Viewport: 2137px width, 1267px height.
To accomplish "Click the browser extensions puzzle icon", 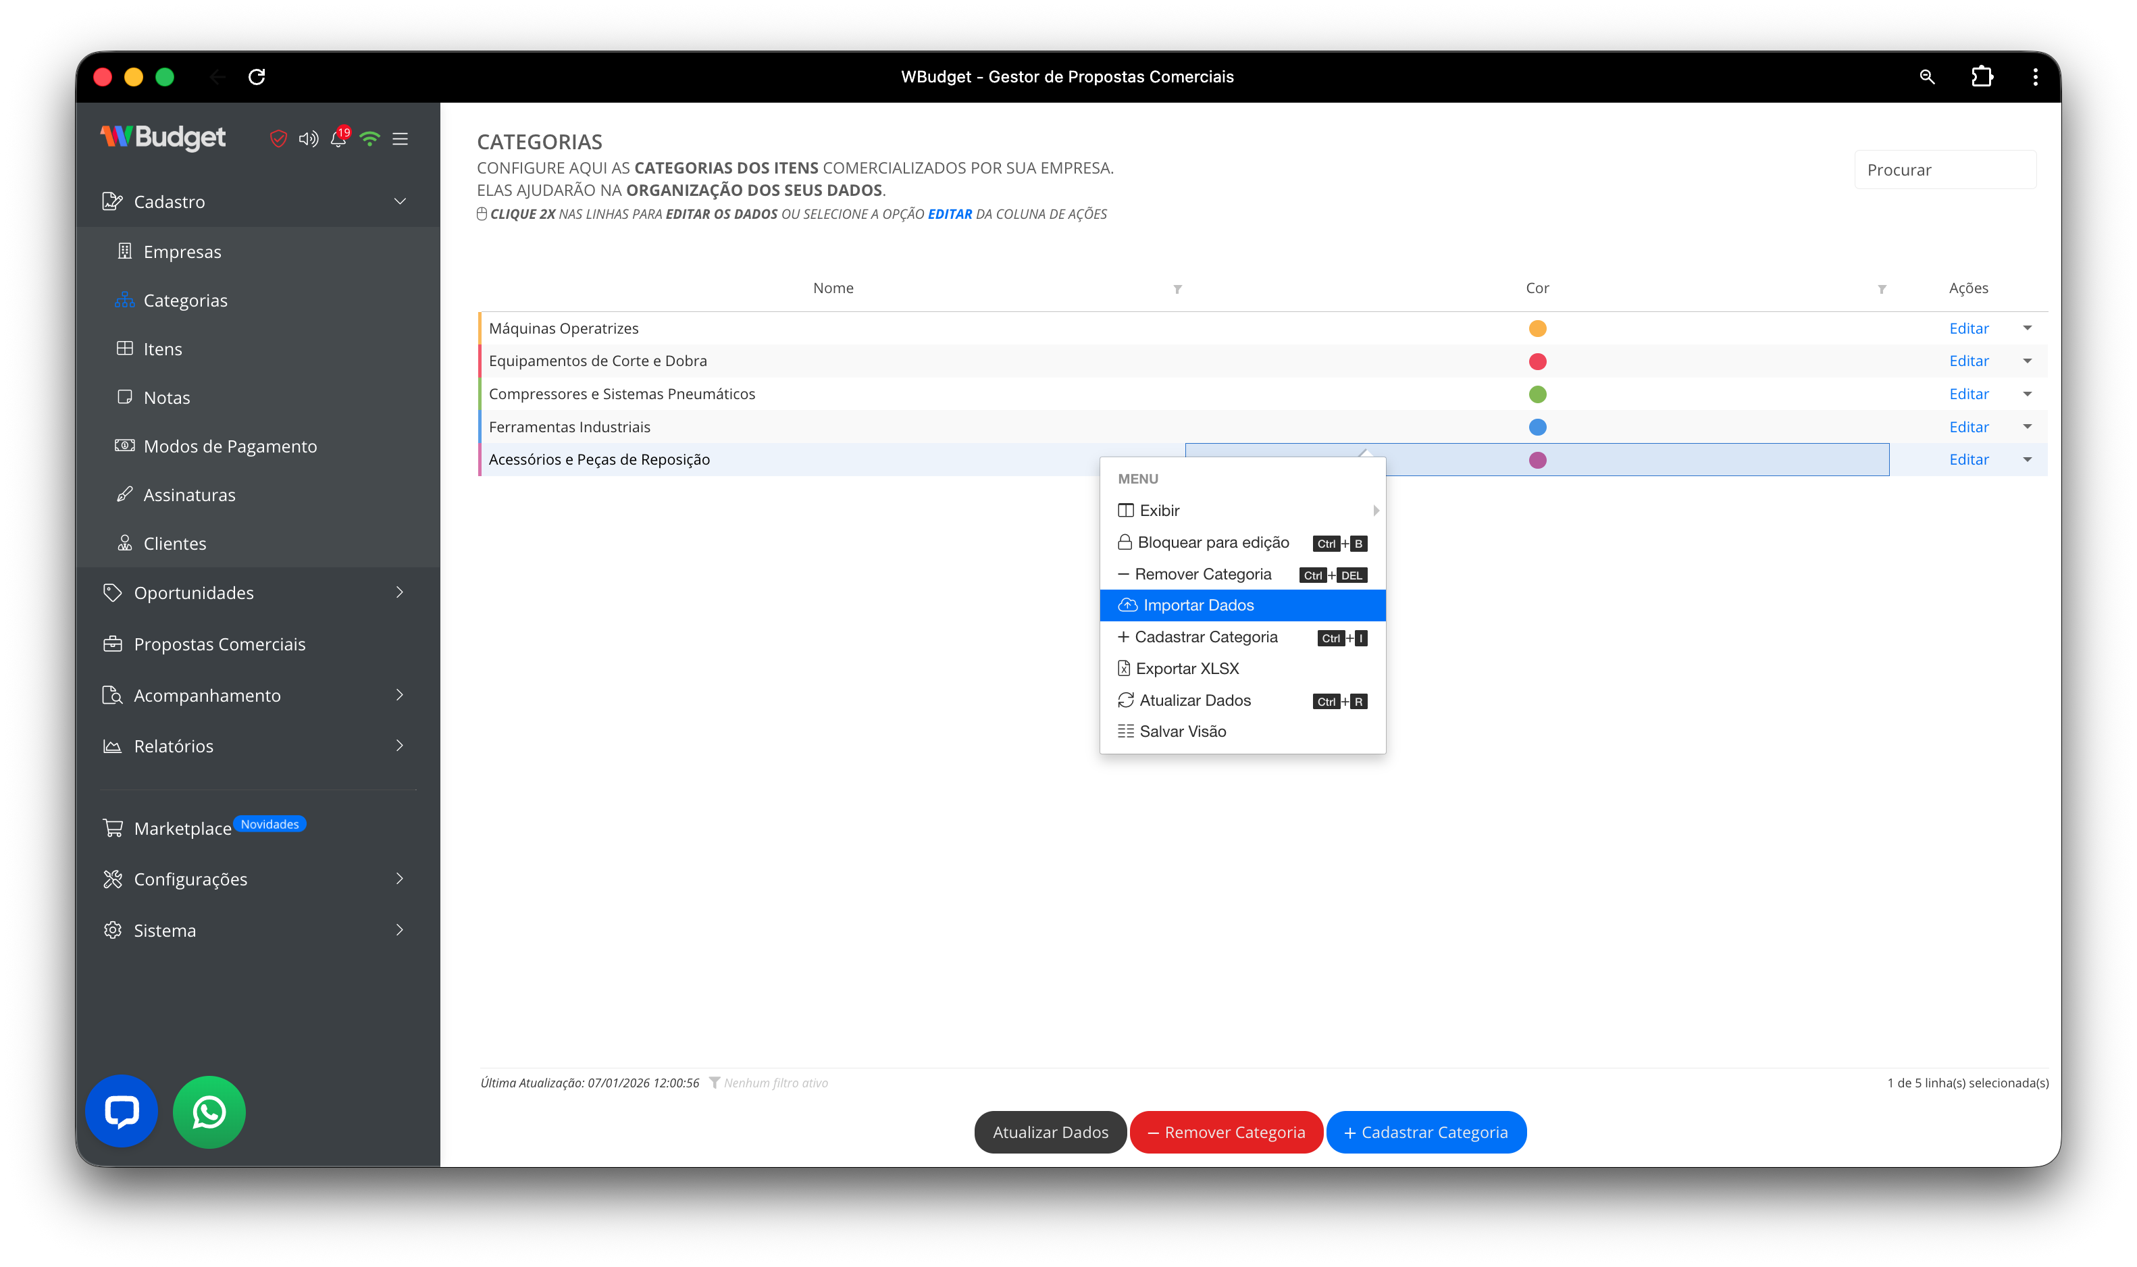I will pyautogui.click(x=1982, y=77).
